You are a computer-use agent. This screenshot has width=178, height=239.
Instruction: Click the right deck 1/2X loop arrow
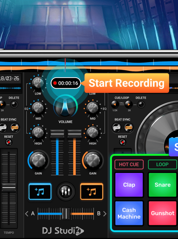click(115, 104)
